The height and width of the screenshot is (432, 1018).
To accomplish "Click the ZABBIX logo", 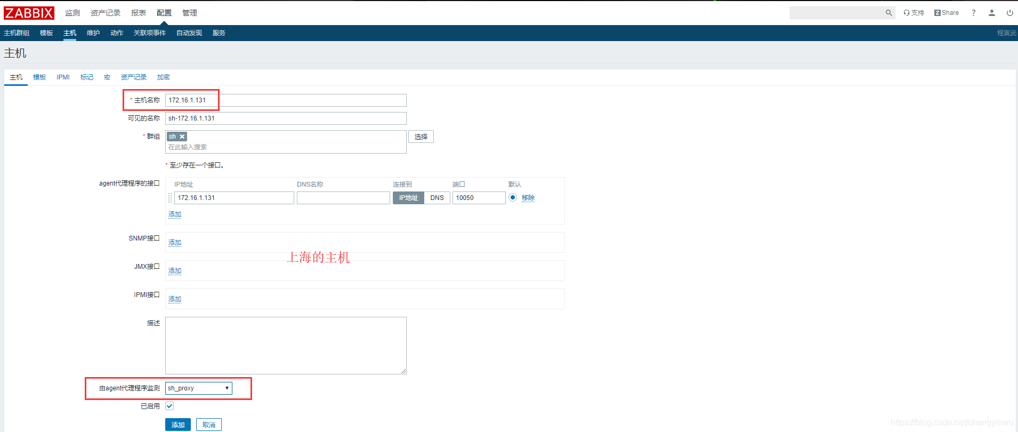I will click(29, 13).
